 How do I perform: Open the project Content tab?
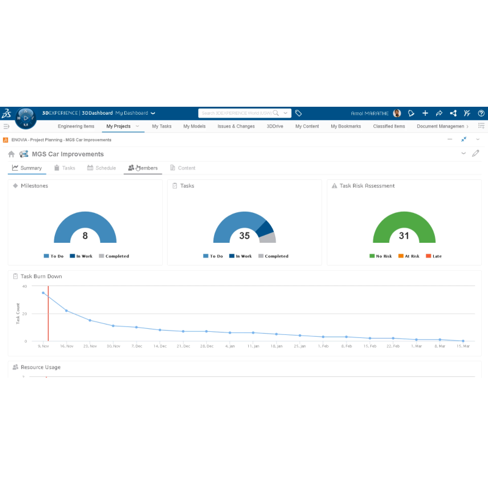tap(182, 168)
